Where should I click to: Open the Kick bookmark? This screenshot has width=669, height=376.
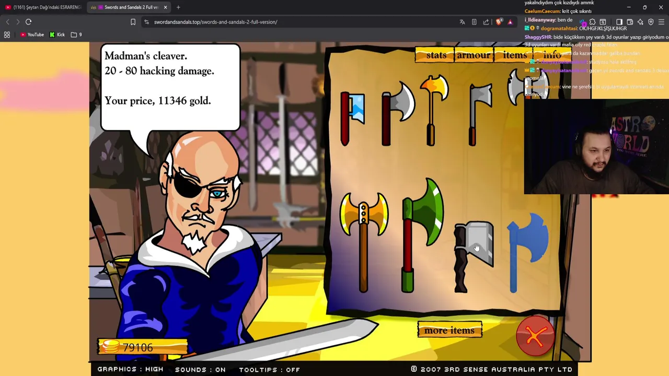pyautogui.click(x=57, y=34)
